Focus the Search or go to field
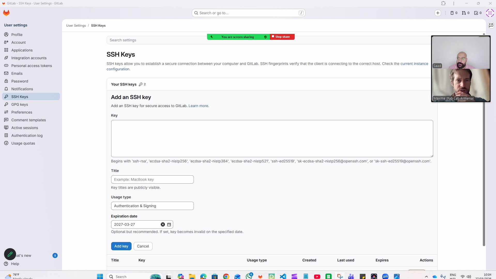 pyautogui.click(x=248, y=13)
